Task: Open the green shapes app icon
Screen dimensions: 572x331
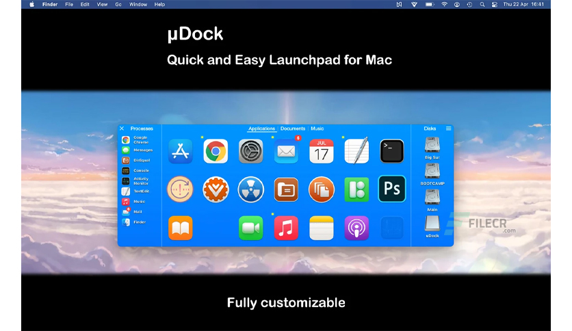Action: (356, 189)
